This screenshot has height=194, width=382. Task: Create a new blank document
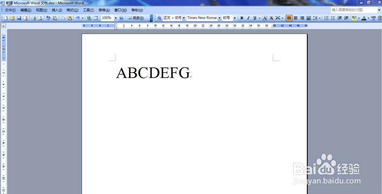click(x=6, y=18)
